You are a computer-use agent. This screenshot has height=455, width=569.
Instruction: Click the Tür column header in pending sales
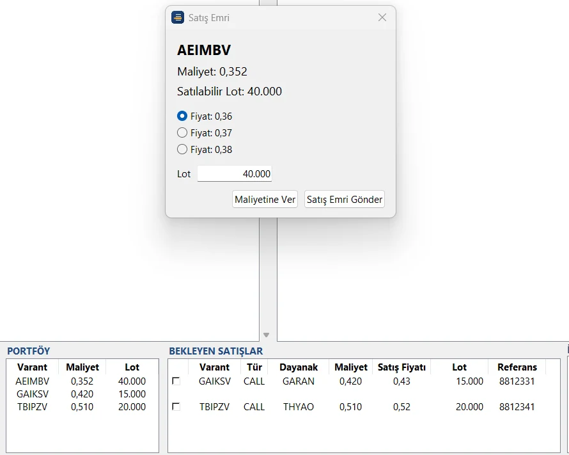pos(254,367)
